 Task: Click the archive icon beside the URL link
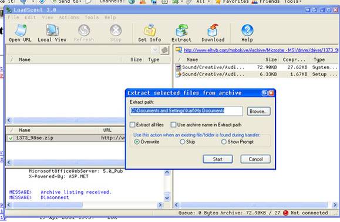(179, 50)
